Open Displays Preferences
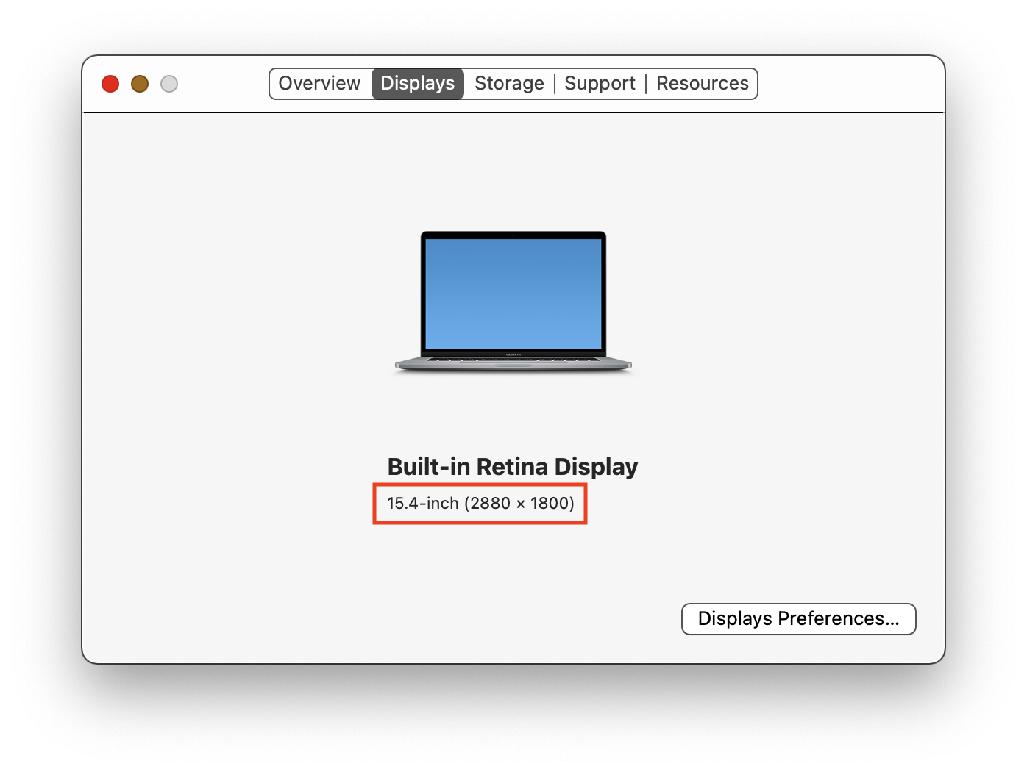This screenshot has height=772, width=1027. [x=798, y=618]
